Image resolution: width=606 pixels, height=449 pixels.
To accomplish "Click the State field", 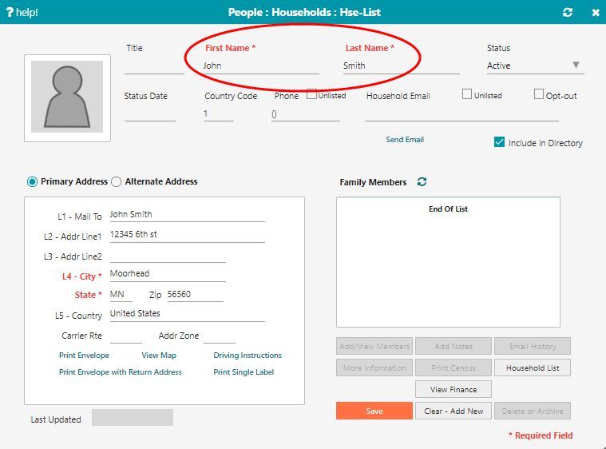I will click(x=121, y=295).
